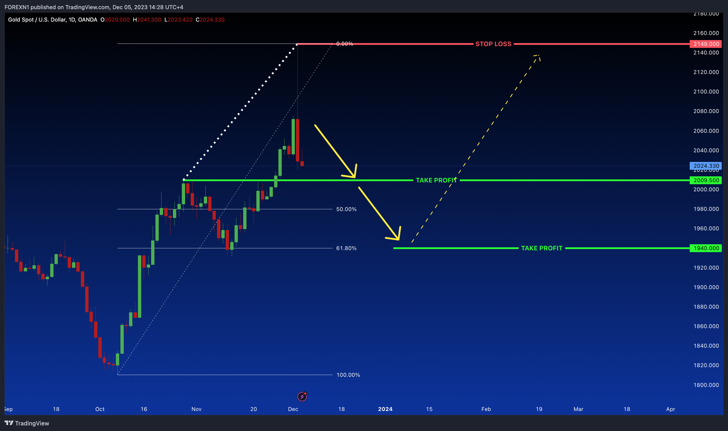Click the FOREXN1 published header text
Image resolution: width=728 pixels, height=431 pixels.
coord(94,7)
